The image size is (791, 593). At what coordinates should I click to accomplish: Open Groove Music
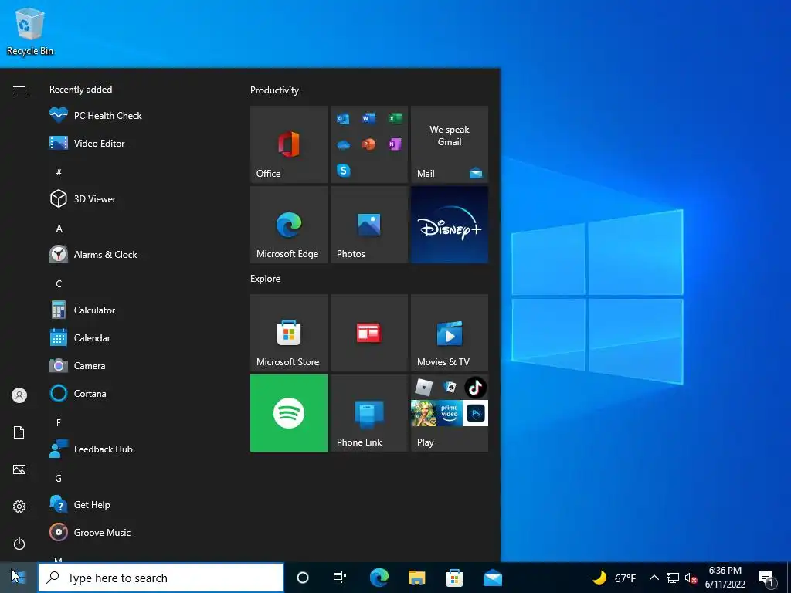click(x=90, y=533)
